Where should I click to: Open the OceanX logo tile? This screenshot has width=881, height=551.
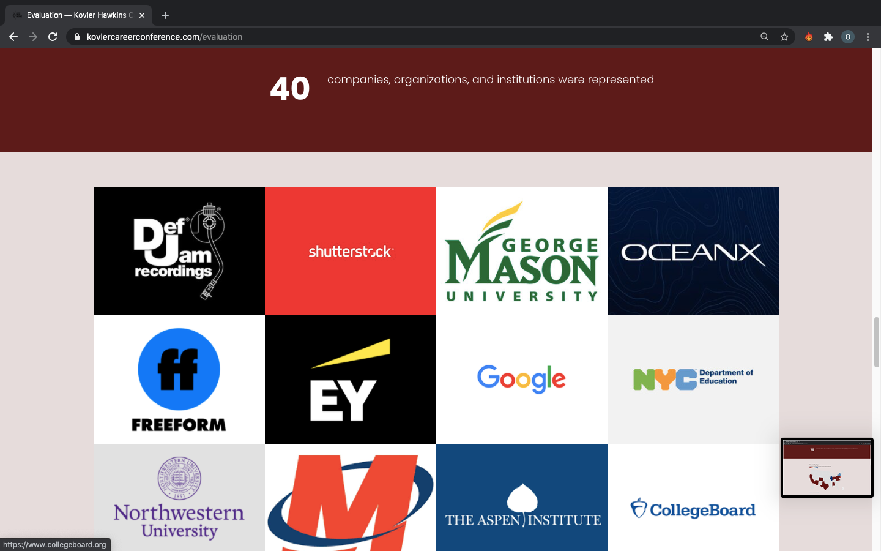point(693,251)
